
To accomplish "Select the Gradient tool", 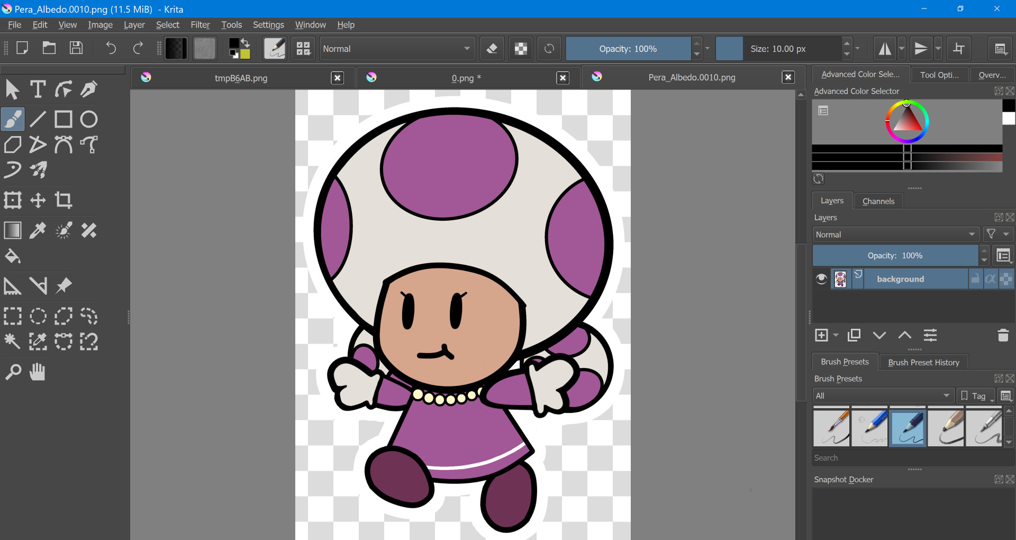I will point(13,230).
